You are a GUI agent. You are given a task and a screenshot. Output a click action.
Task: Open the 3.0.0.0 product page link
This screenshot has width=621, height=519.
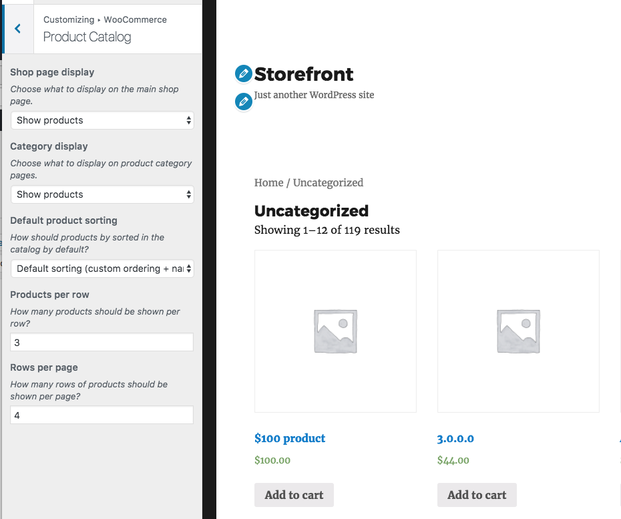pos(455,438)
